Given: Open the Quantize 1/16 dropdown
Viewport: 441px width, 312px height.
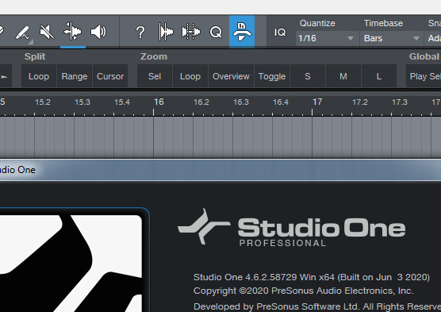Looking at the screenshot, I should click(x=327, y=38).
